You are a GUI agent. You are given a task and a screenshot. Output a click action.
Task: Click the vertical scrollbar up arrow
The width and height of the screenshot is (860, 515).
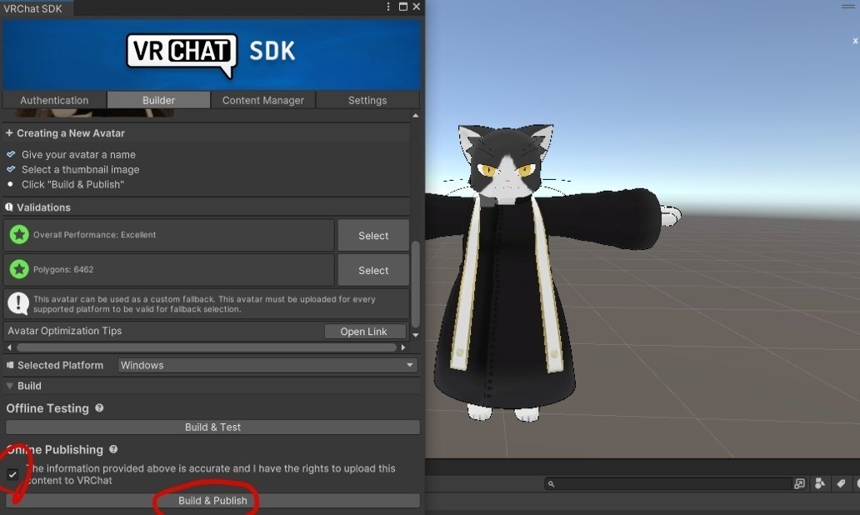(x=416, y=116)
